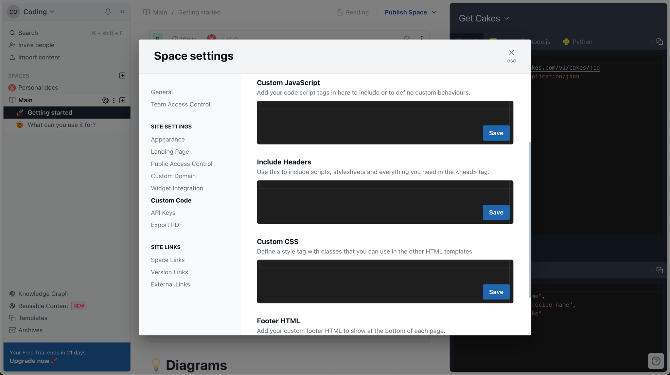Select the Appearance settings menu item
670x375 pixels.
coord(167,139)
